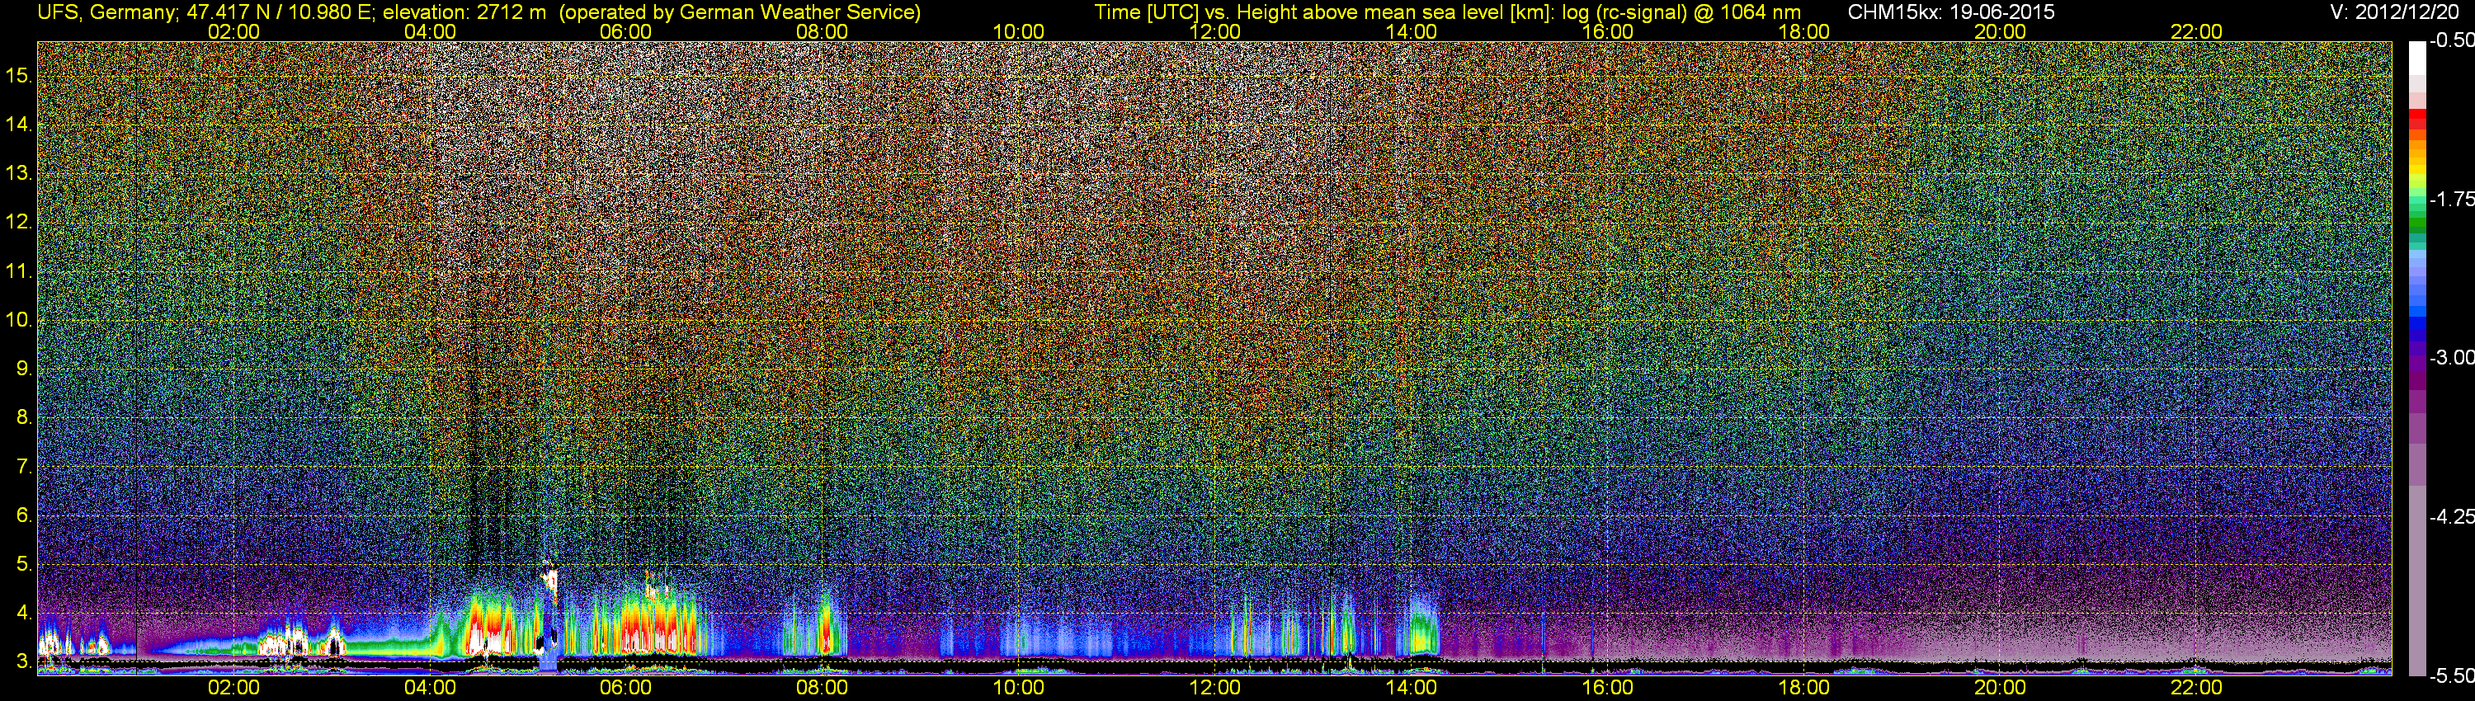The image size is (2475, 701).
Task: Select the "-1.75" color scale value
Action: tap(2451, 199)
